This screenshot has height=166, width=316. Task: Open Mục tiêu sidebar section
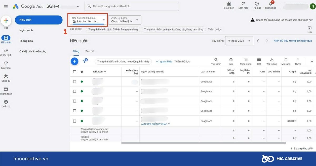click(6, 65)
